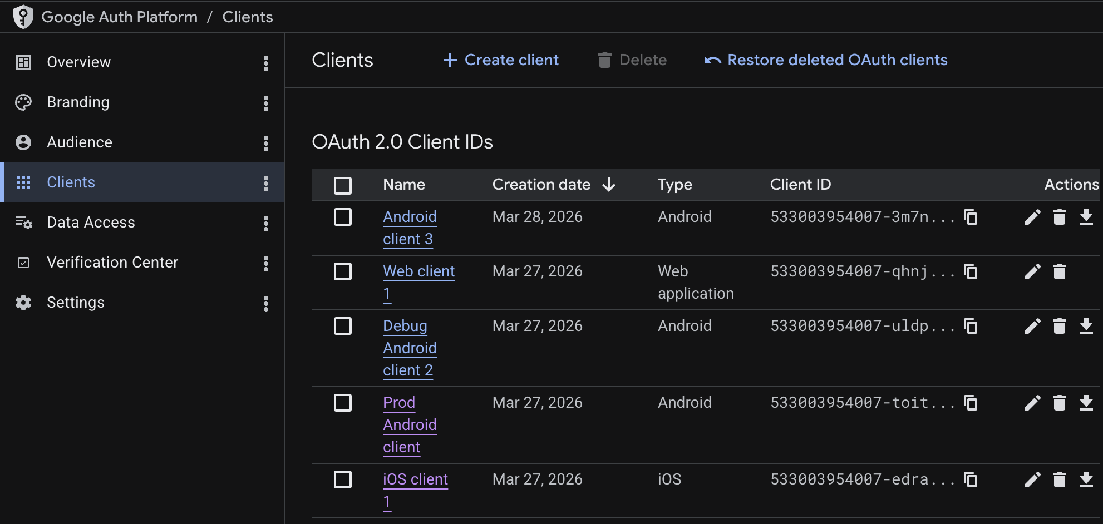Check the Prod Android client row checkbox
The height and width of the screenshot is (524, 1103).
[343, 403]
